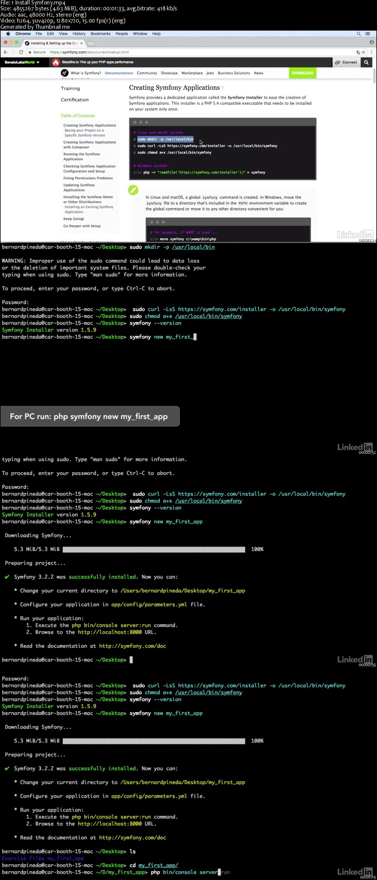Jump to 'Basing your Project on a Specific Symfony Version'
This screenshot has height=880, width=377.
(85, 133)
